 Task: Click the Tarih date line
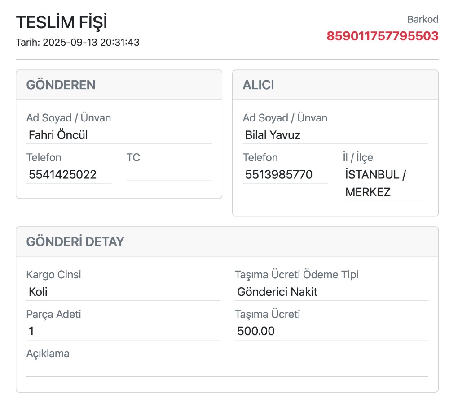[78, 43]
